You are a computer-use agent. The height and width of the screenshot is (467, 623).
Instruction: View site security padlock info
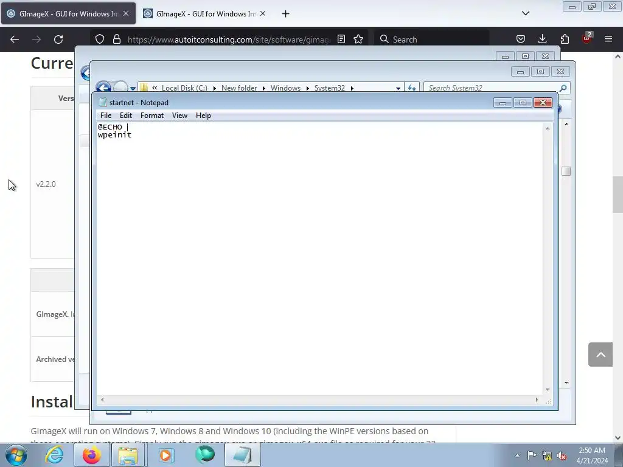tap(116, 39)
